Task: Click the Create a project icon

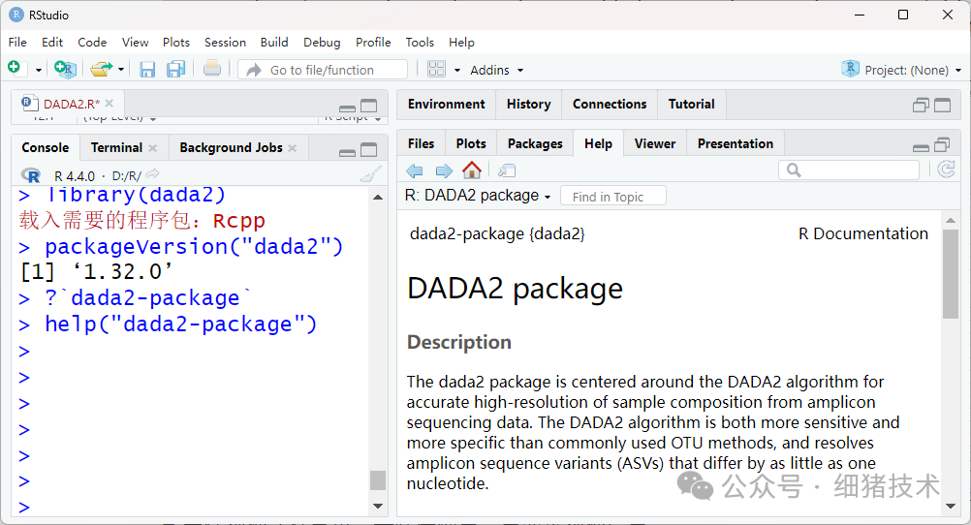Action: coord(64,69)
